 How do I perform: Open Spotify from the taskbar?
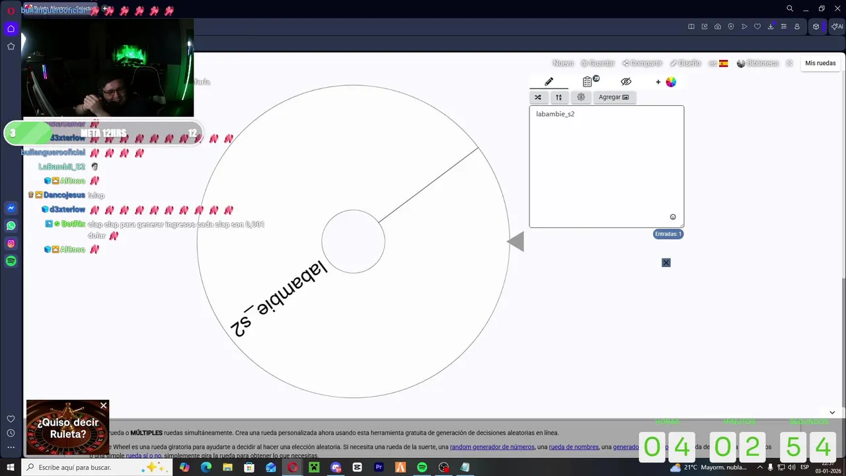[422, 467]
